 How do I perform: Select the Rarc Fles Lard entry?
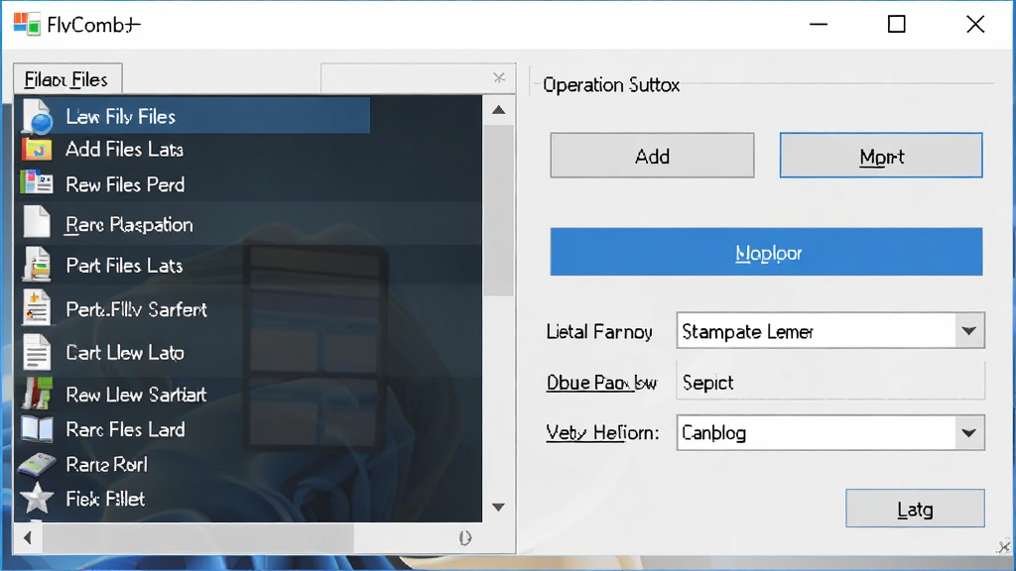point(248,428)
